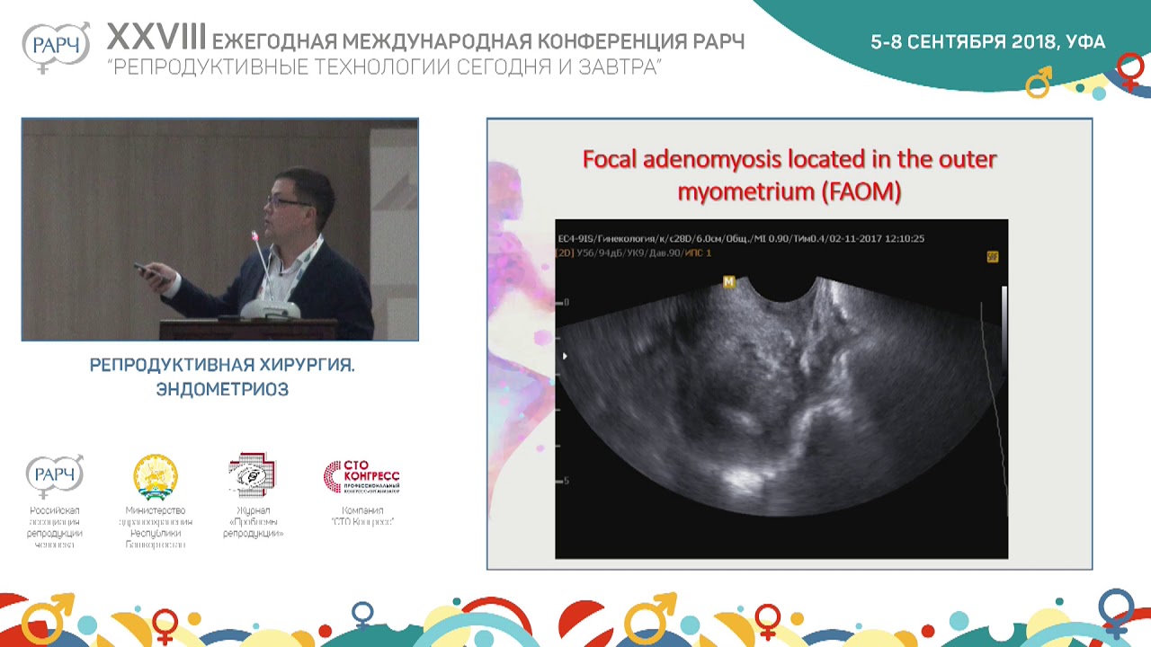Select the ultrasound scan image
This screenshot has height=647, width=1151.
click(x=781, y=389)
